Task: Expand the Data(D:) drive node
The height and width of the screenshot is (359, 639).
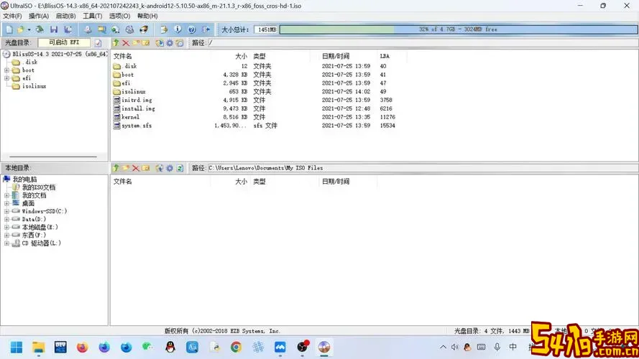Action: pos(6,219)
